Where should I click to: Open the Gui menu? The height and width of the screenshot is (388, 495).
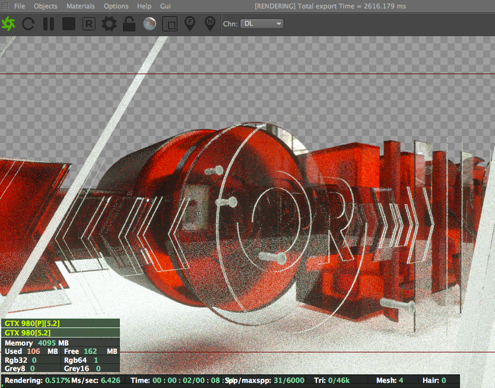pos(166,6)
